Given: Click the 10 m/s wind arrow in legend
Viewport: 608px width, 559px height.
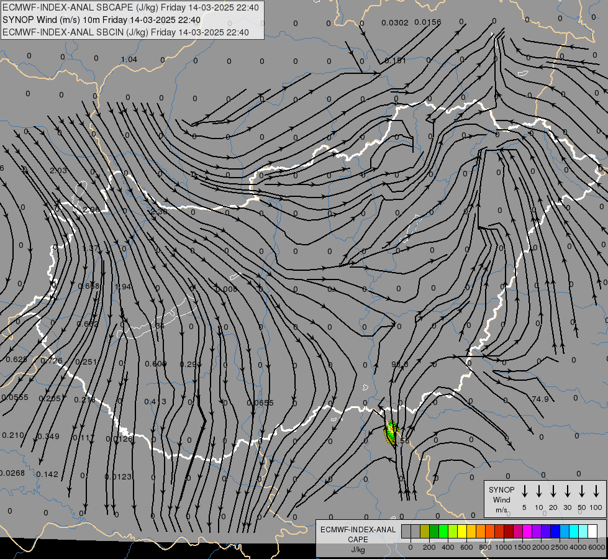Looking at the screenshot, I should pyautogui.click(x=539, y=491).
